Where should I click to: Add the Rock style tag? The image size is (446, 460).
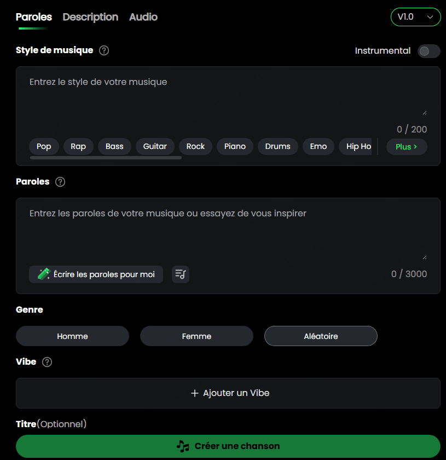[x=195, y=146]
